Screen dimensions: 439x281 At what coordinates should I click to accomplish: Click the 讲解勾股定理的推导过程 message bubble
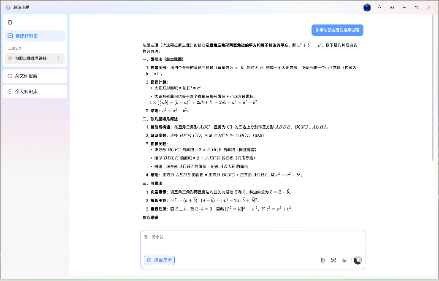tap(337, 30)
